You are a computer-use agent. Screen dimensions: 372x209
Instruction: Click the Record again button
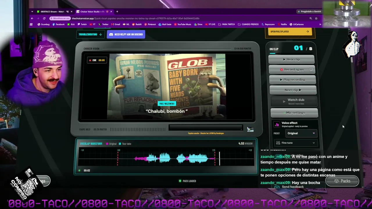pos(292,70)
